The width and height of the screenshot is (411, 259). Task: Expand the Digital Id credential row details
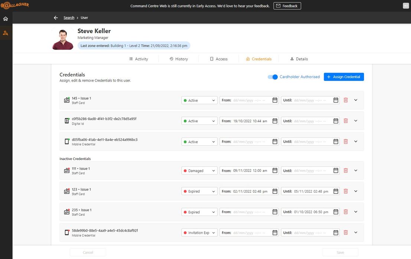point(356,120)
